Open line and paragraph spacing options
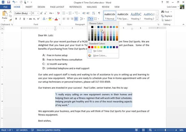 [82, 19]
